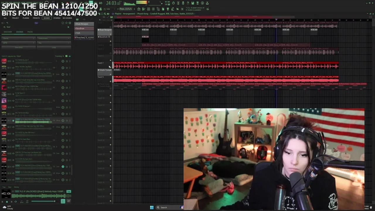Star the currently previewed Fear Melody Keys sound

point(13,191)
